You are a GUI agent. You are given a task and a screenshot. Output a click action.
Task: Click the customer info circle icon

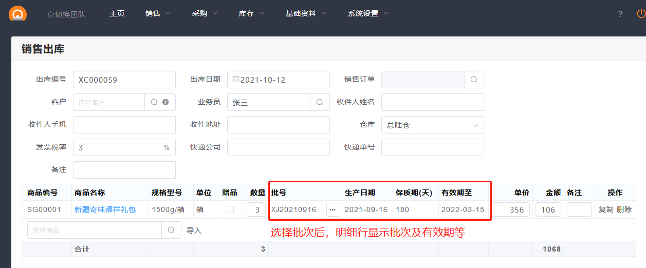(165, 102)
